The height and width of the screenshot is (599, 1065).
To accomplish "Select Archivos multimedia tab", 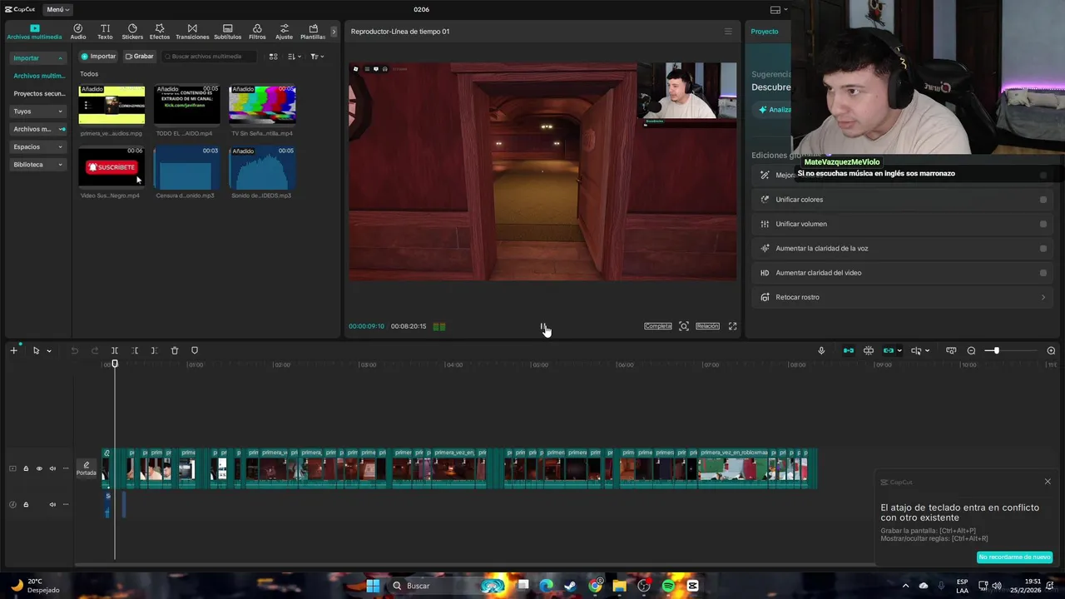I will click(34, 32).
